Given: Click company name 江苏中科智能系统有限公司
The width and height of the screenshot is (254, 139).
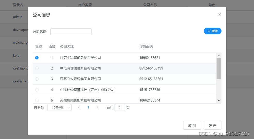Looking at the screenshot, I should (81, 58).
